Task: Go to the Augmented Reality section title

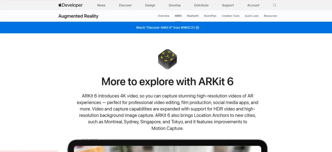Action: (x=78, y=16)
